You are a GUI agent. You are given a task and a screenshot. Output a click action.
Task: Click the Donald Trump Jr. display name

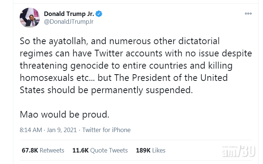pyautogui.click(x=69, y=14)
